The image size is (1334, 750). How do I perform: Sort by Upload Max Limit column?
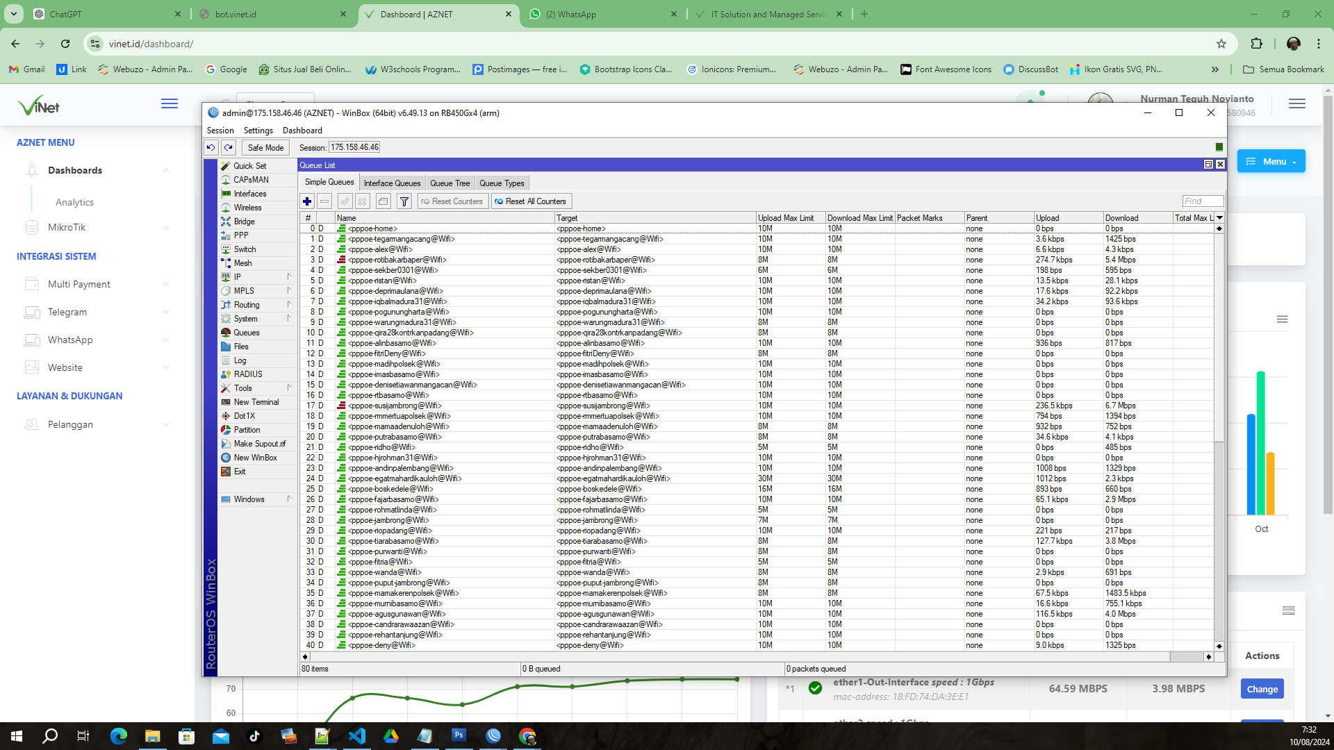(790, 218)
